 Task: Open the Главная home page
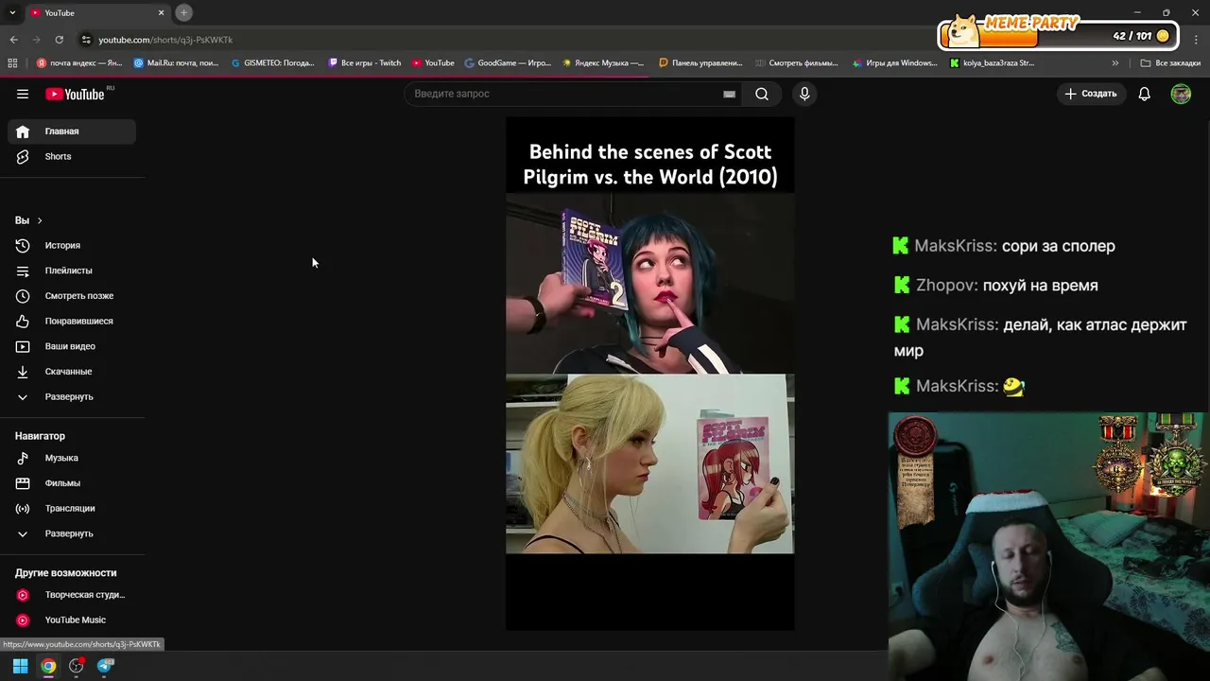coord(72,131)
